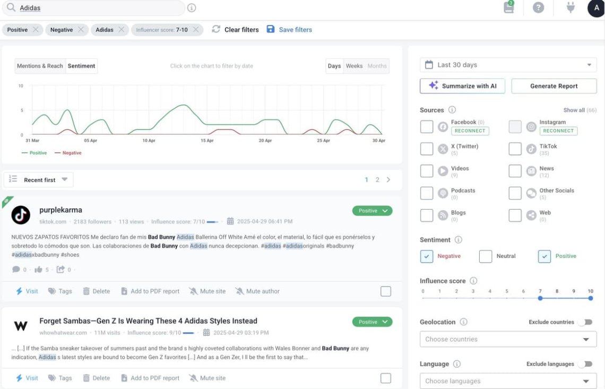The height and width of the screenshot is (389, 605).
Task: Open Choose languages dropdown
Action: tap(508, 381)
